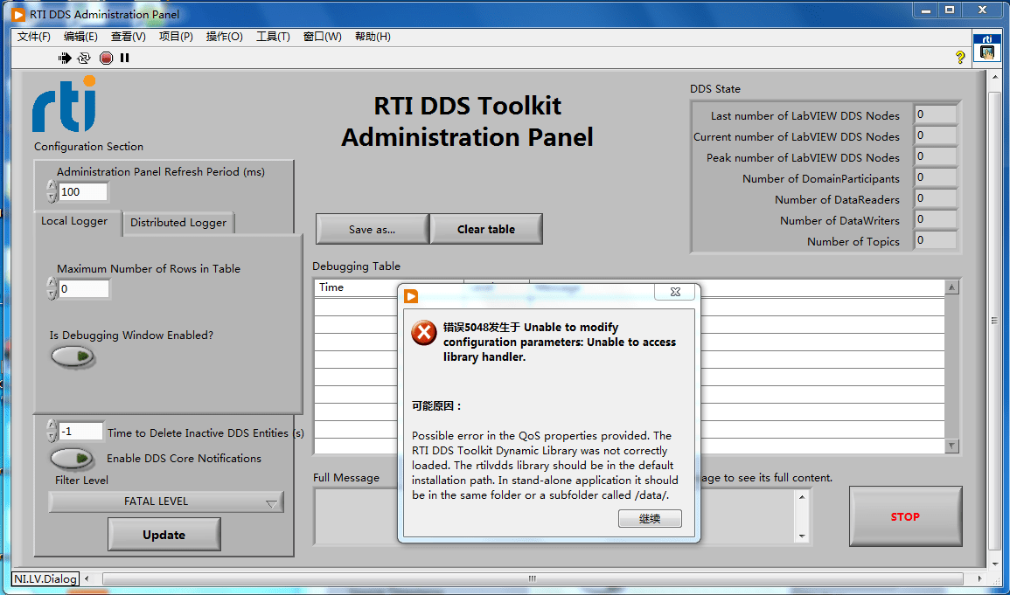1010x595 pixels.
Task: Switch to the Distributed Logger tab
Action: click(178, 223)
